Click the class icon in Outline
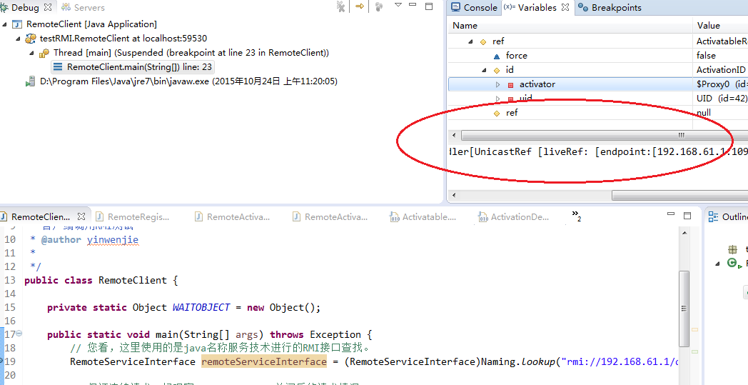748x385 pixels. [x=732, y=263]
